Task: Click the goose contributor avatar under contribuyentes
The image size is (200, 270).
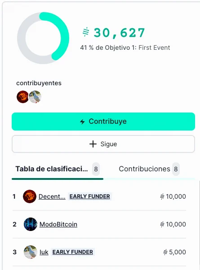Action: pyautogui.click(x=35, y=97)
